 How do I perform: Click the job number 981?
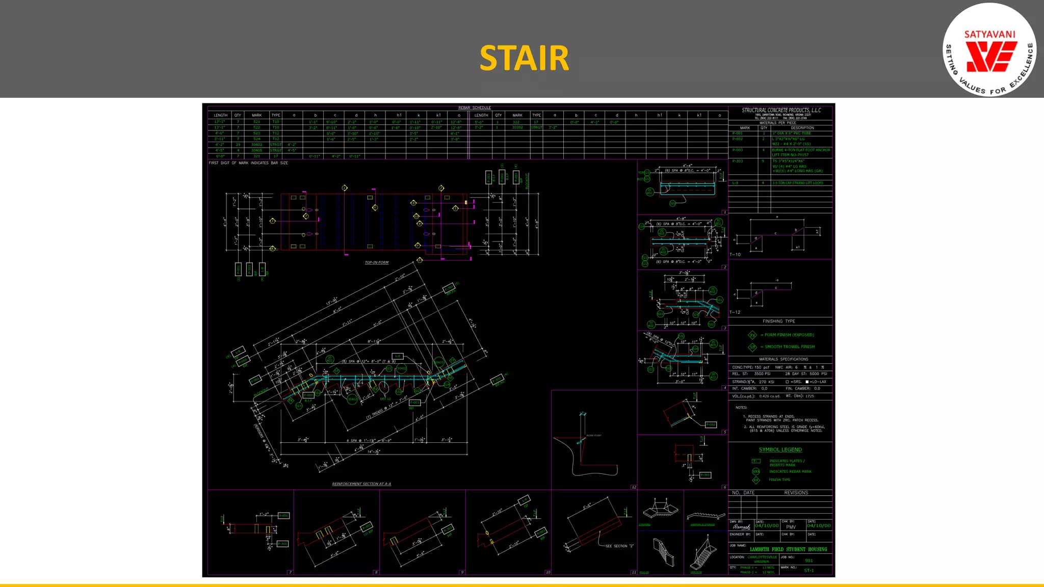[809, 561]
